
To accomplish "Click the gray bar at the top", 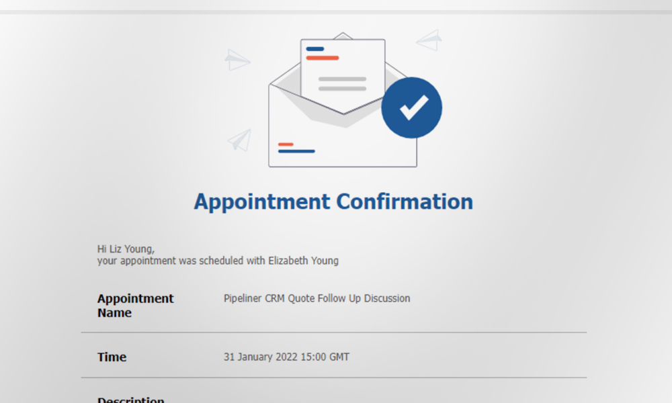I will (x=336, y=11).
